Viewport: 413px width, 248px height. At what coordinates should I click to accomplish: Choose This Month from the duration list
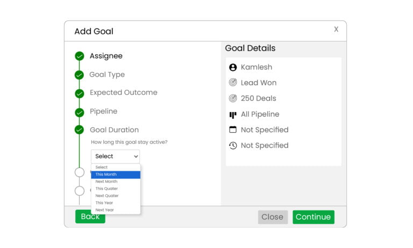[116, 174]
